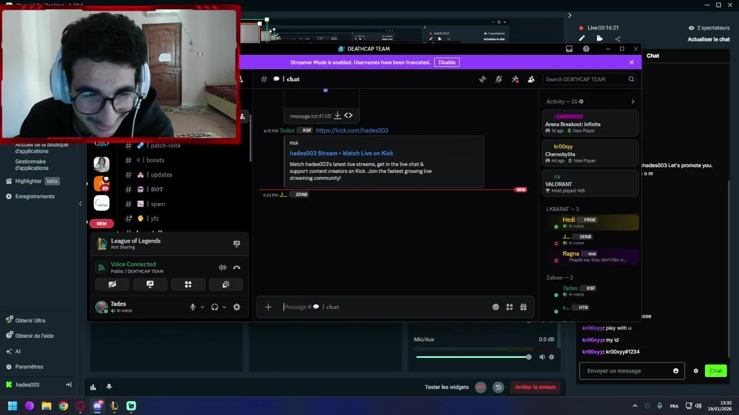
Task: Edit stream info pencil icon
Action: coord(582,39)
